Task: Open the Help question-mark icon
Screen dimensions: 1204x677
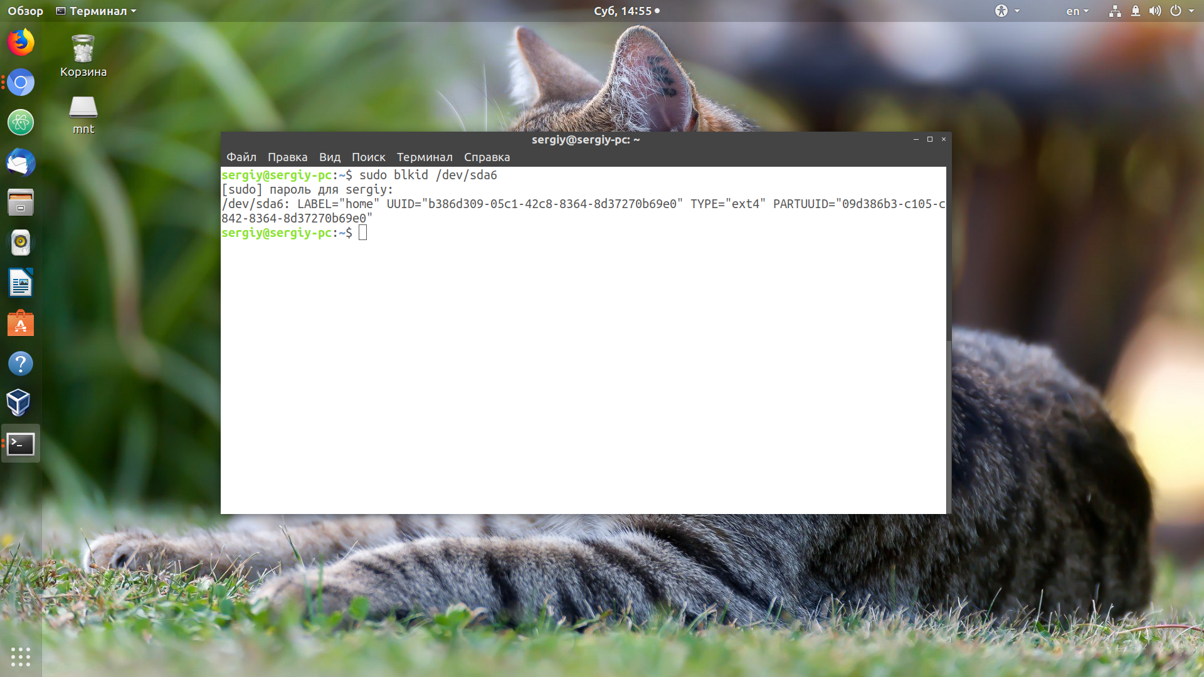Action: [x=21, y=363]
